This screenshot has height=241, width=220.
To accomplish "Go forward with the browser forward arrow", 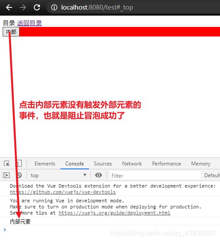I will tap(23, 7).
